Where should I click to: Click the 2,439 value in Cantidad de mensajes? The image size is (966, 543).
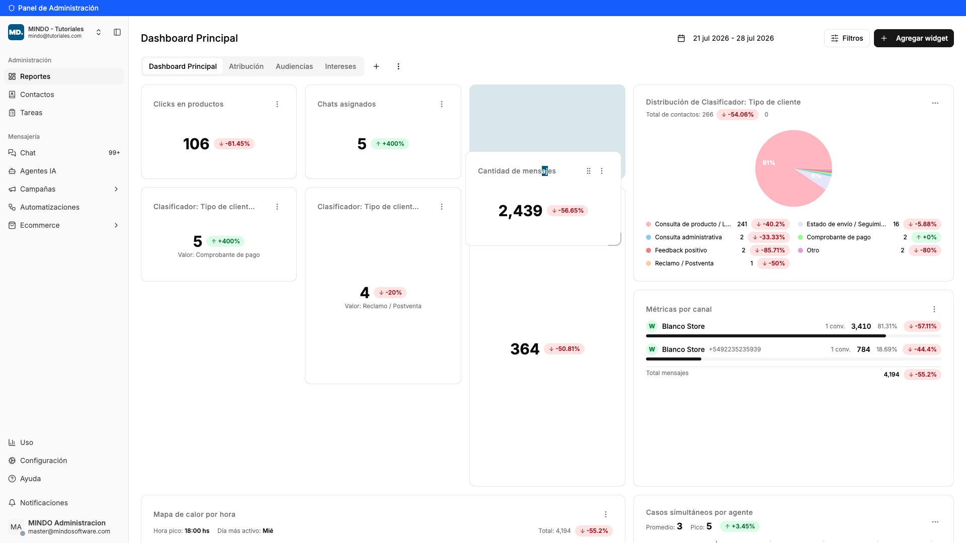coord(520,211)
